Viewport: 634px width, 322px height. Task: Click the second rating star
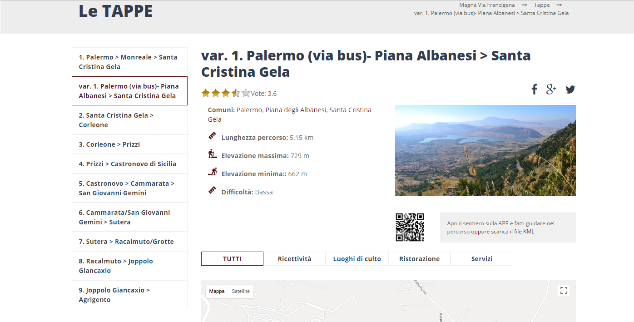click(x=216, y=93)
